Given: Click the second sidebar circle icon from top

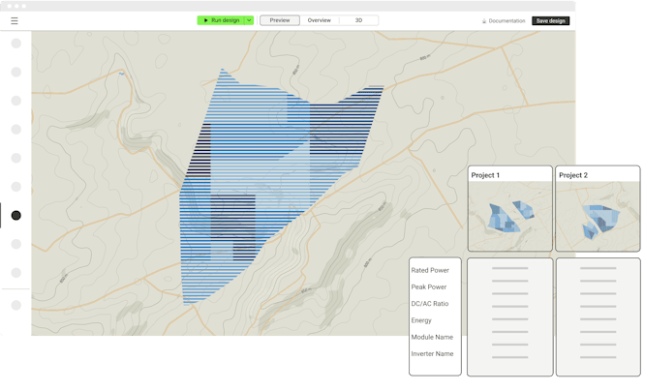Looking at the screenshot, I should coord(15,72).
